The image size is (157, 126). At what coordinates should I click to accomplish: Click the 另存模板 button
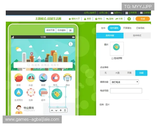click(x=61, y=30)
